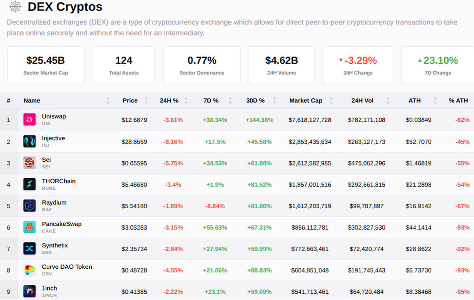The image size is (474, 300).
Task: Click the Sei coin logo icon
Action: pyautogui.click(x=29, y=163)
